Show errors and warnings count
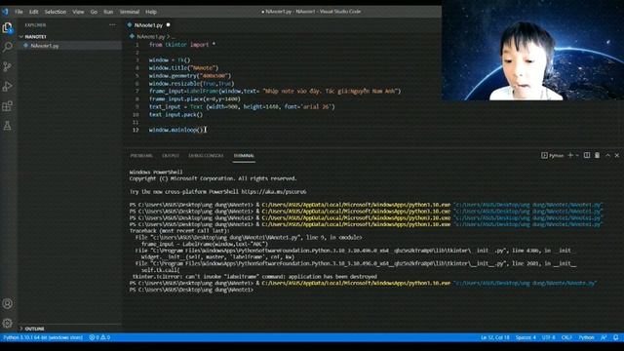Screen dimensions: 624x351 point(99,337)
